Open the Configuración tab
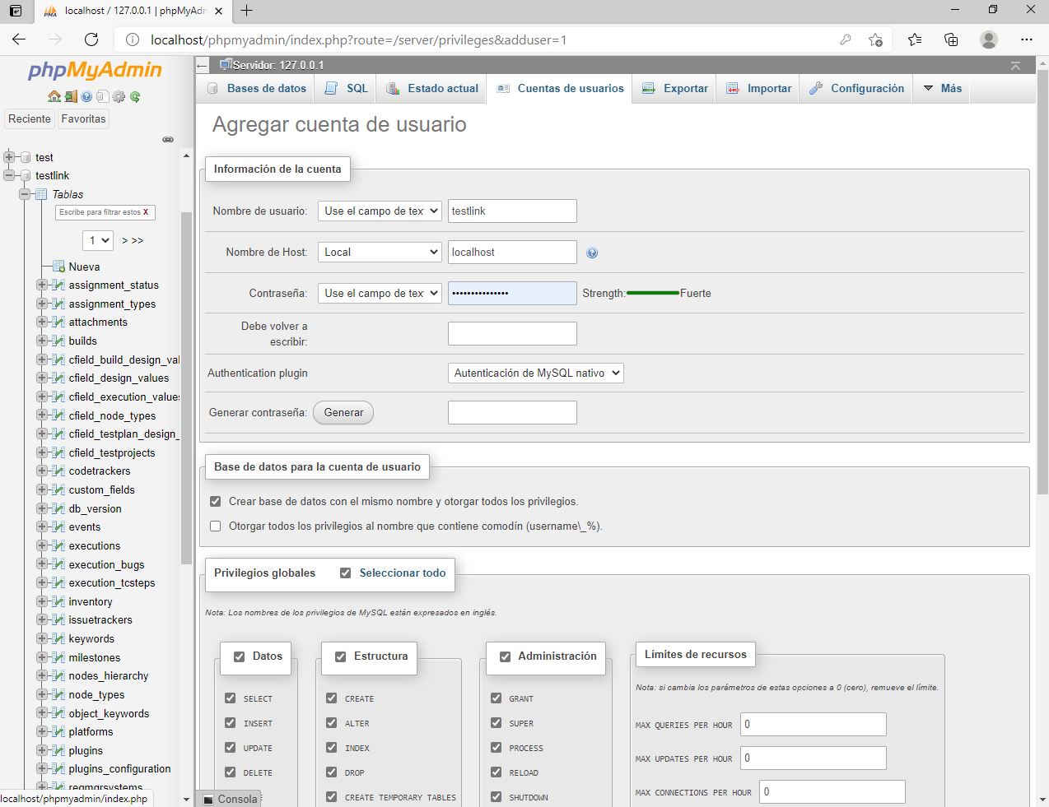Viewport: 1049px width, 807px height. click(x=856, y=88)
